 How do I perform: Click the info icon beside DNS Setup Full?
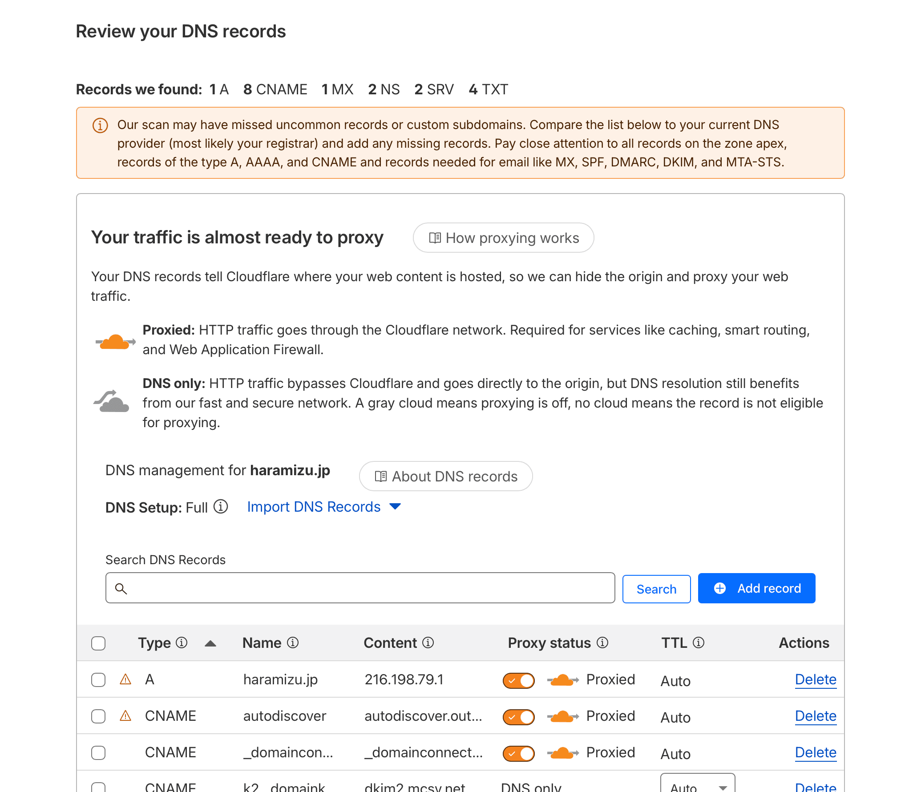[x=221, y=506]
